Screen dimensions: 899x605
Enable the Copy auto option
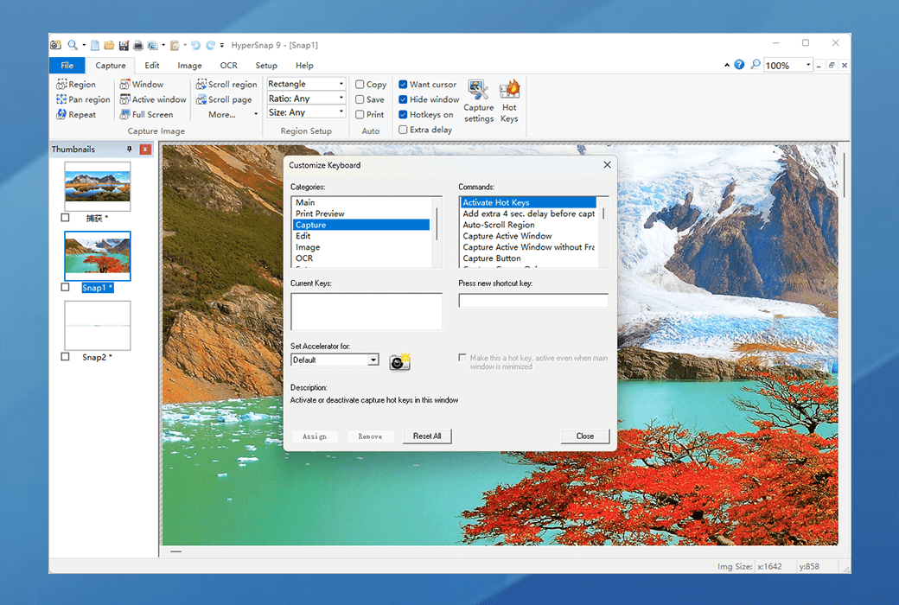pyautogui.click(x=360, y=85)
